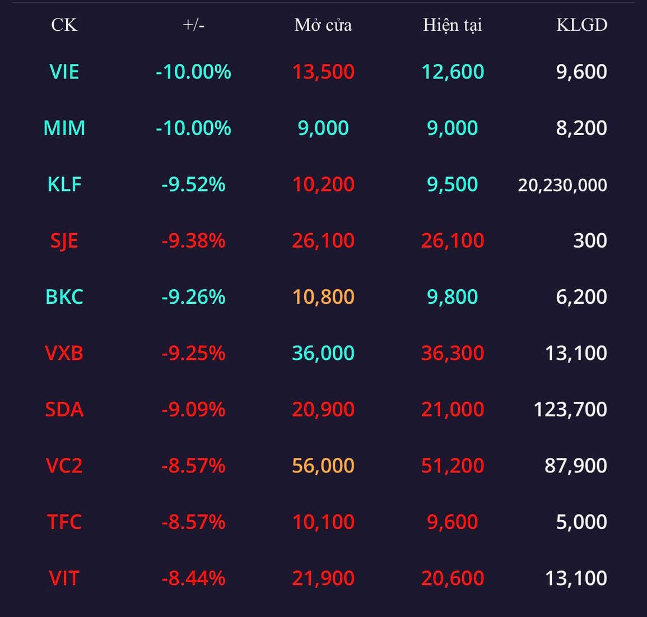
Task: Open VC2 stock symbol
Action: coord(64,466)
